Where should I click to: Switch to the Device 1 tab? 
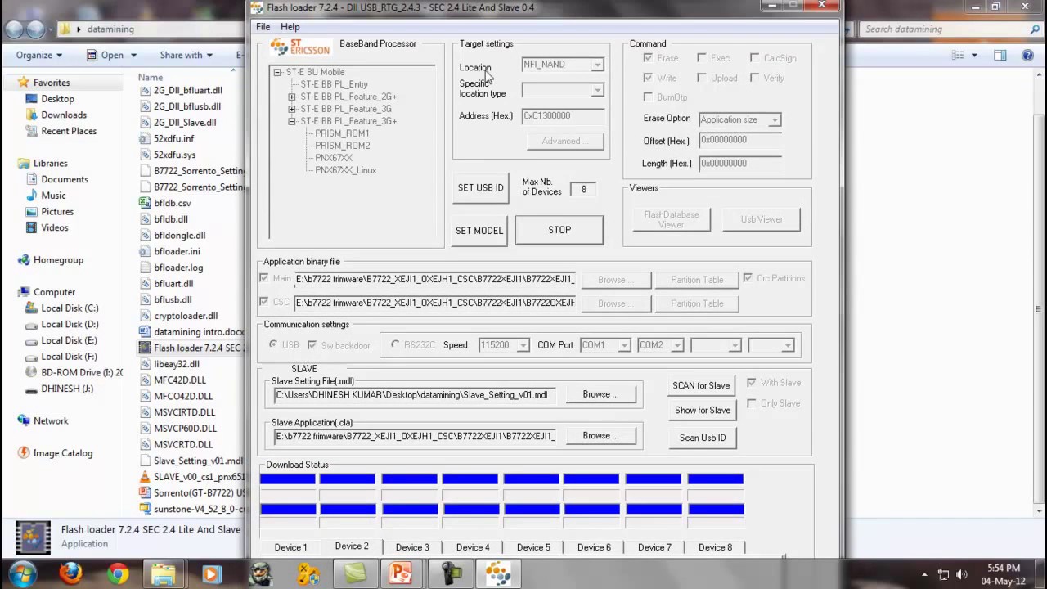pos(290,547)
